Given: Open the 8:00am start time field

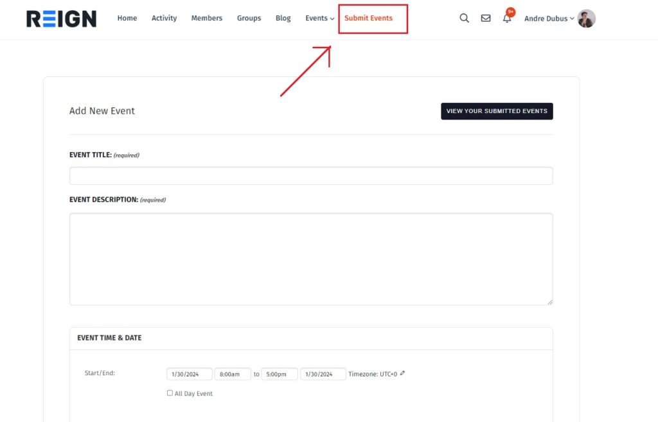Looking at the screenshot, I should coord(233,374).
